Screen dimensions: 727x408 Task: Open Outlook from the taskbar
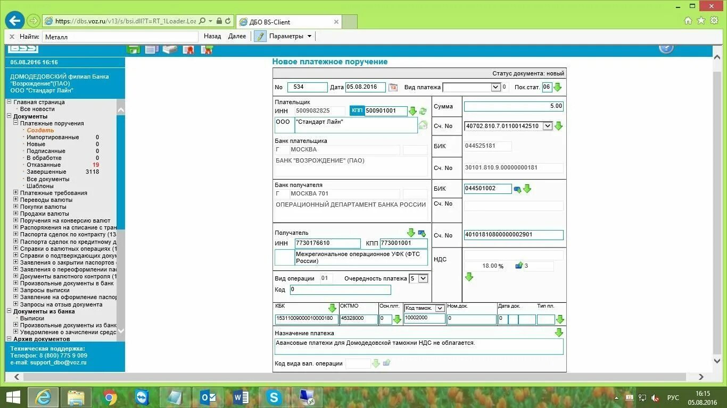(x=208, y=397)
